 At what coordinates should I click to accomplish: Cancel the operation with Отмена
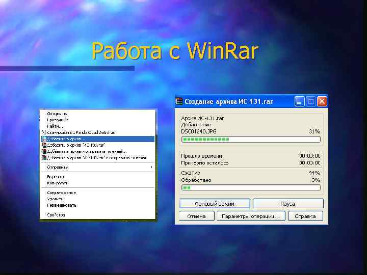coord(197,216)
